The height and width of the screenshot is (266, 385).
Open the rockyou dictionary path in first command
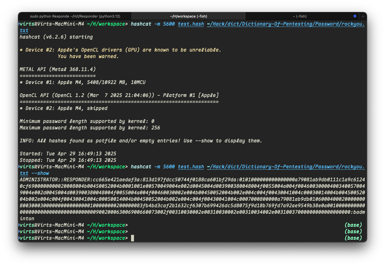(x=286, y=24)
